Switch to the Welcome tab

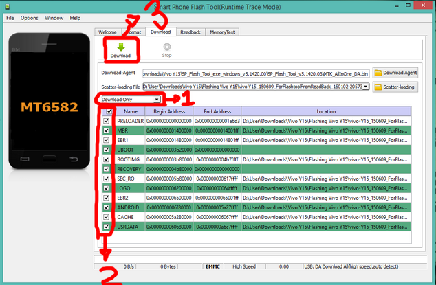pos(107,32)
